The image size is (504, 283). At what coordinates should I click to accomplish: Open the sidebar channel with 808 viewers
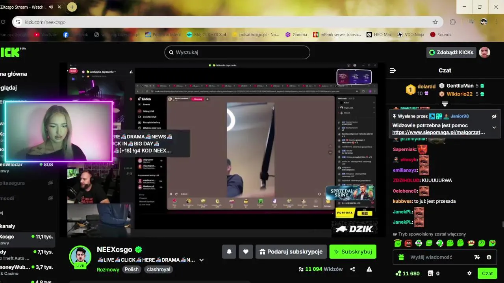pyautogui.click(x=27, y=167)
